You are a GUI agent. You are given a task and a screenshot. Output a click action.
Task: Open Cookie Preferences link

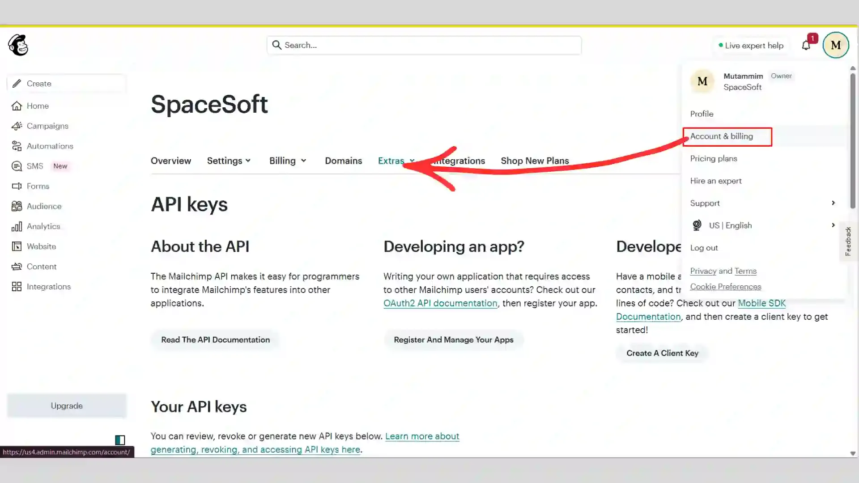coord(725,287)
